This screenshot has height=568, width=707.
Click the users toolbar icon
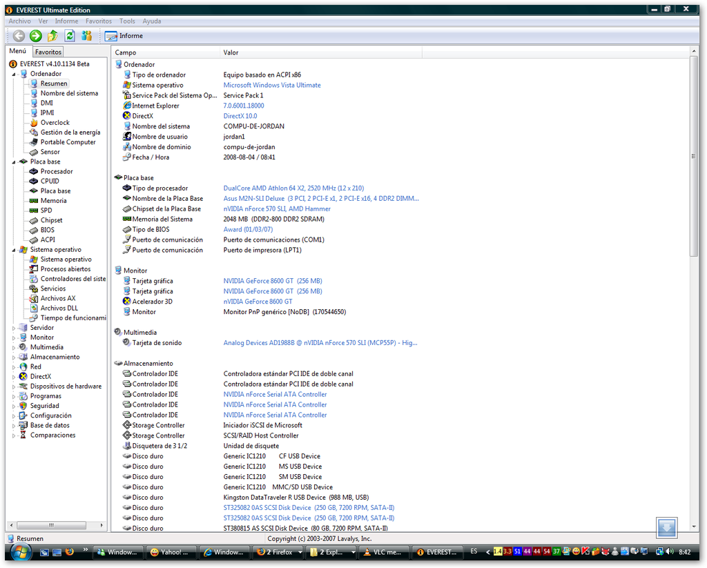[86, 36]
